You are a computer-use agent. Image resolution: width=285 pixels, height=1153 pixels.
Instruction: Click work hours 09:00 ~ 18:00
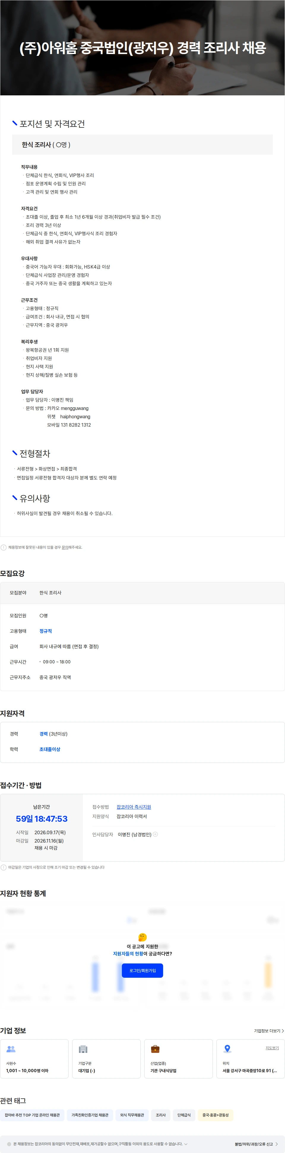57,662
